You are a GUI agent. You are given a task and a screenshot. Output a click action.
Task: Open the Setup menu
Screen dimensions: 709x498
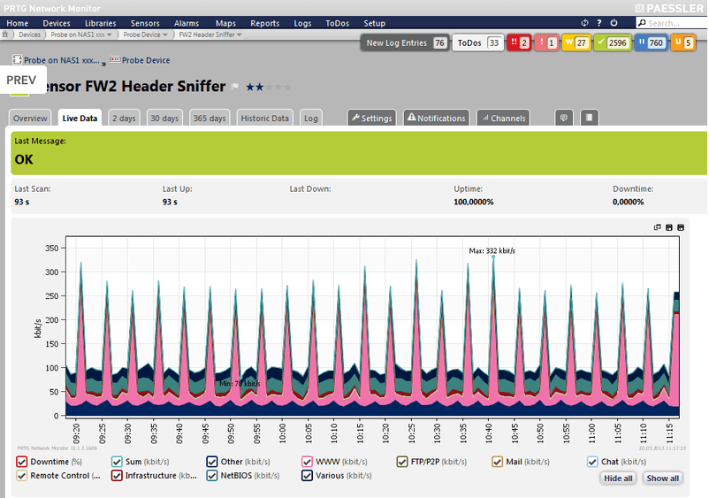click(375, 23)
